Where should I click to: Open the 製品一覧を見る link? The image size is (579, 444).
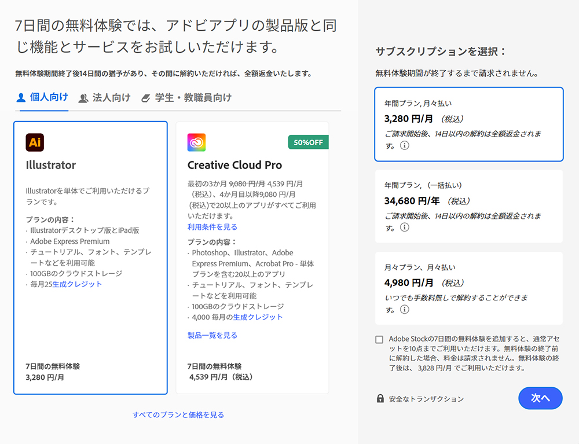[x=212, y=335]
